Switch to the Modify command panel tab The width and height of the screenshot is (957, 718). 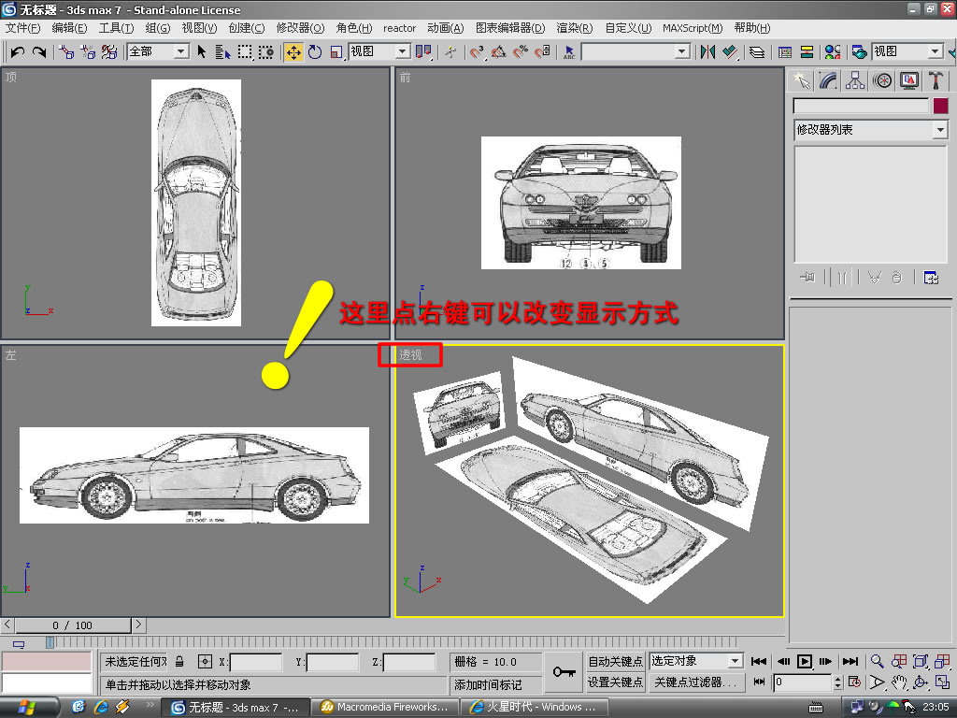click(828, 80)
